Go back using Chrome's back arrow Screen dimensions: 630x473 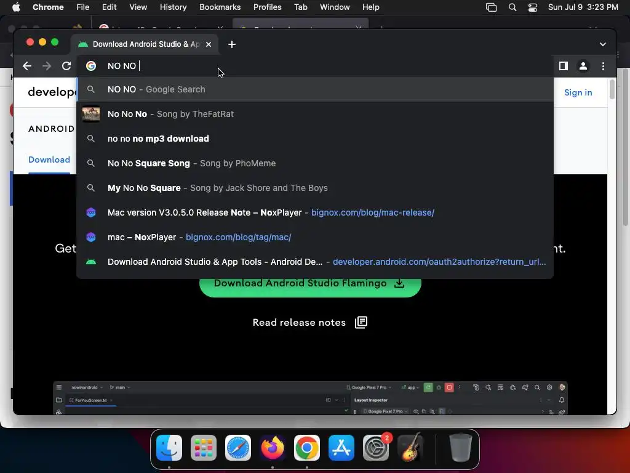click(27, 66)
